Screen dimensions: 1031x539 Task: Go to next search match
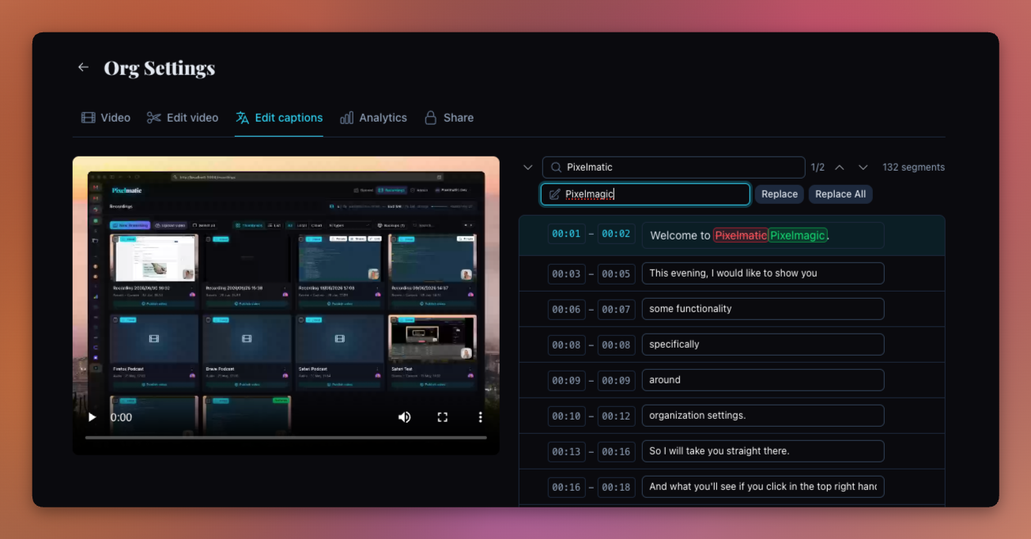coord(863,168)
